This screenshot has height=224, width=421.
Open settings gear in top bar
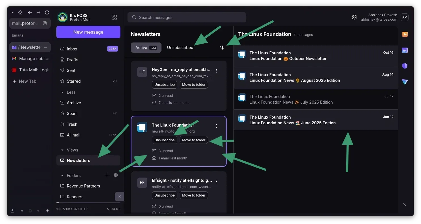pyautogui.click(x=354, y=17)
